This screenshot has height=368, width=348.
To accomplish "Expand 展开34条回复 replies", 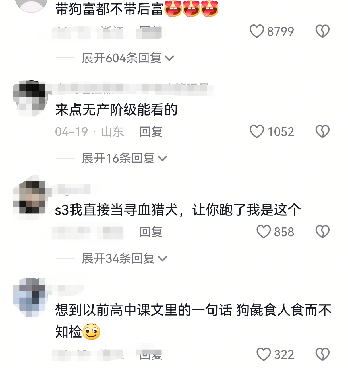I will [x=125, y=258].
